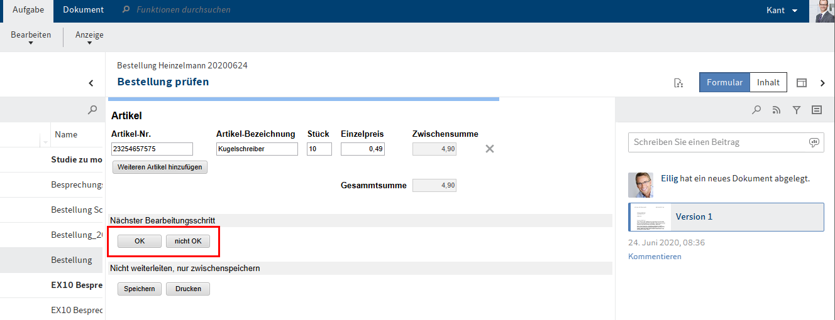Expand the Bearbeiten dropdown
This screenshot has width=835, height=320.
point(31,38)
